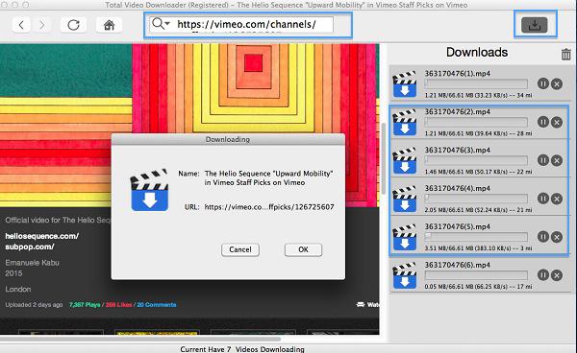Screen dimensions: 577x353
Task: Cancel download of 363170476(6).mp4
Action: tap(557, 275)
